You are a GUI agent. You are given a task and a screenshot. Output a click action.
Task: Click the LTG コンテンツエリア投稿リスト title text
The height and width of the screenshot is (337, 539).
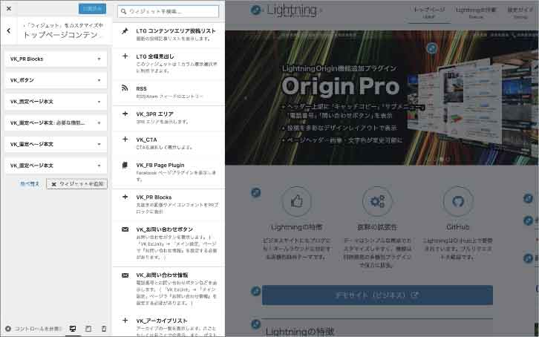pos(176,31)
